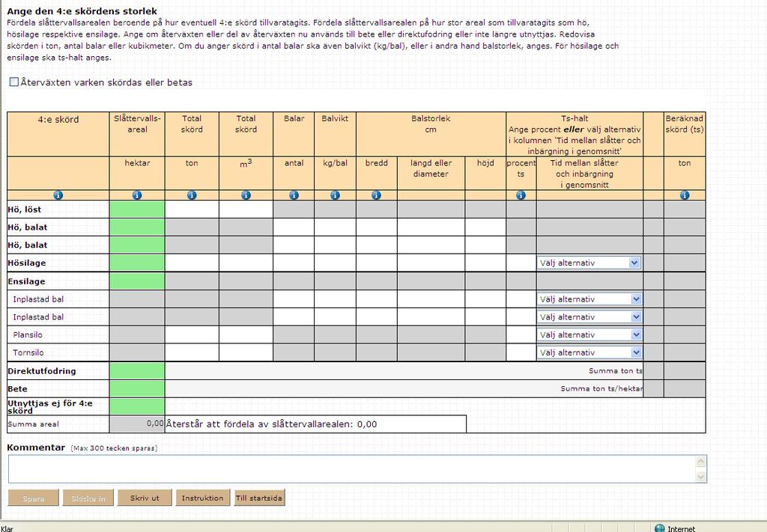Click the 'Internet' status bar label

[x=681, y=528]
